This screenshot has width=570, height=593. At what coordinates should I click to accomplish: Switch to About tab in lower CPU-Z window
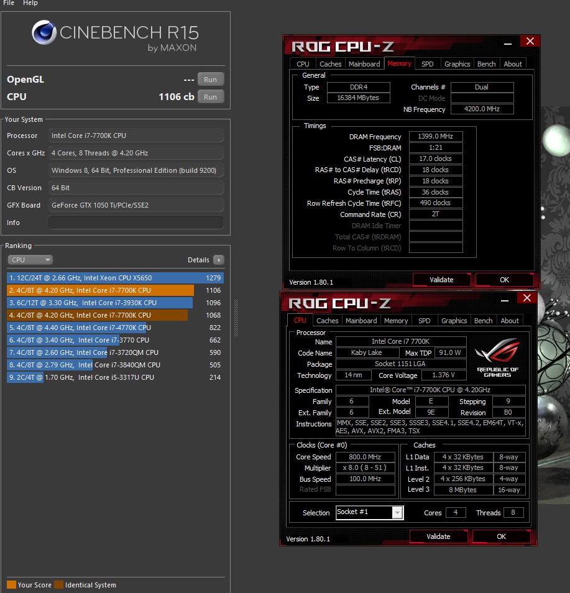510,321
